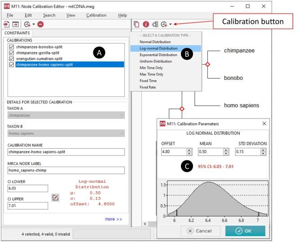294x242 pixels.
Task: Toggle the chimpanzee-gorilla-split checkbox
Action: coord(11,53)
